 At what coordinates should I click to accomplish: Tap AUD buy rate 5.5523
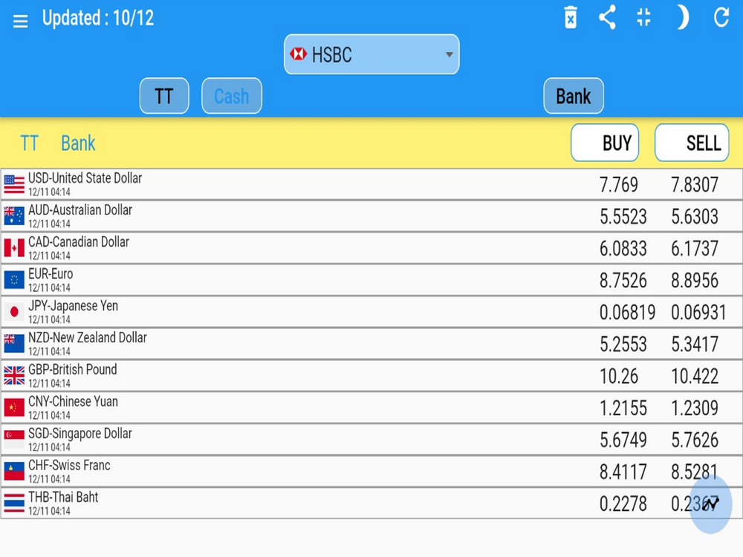[623, 216]
